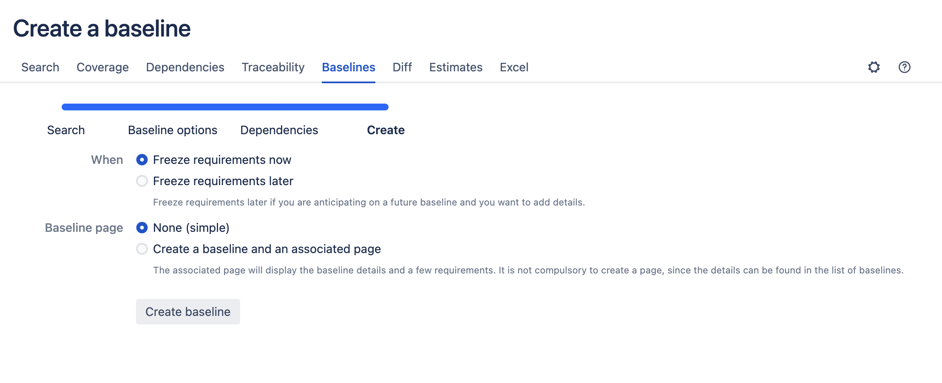
Task: Go back to the Search wizard step
Action: coord(66,130)
